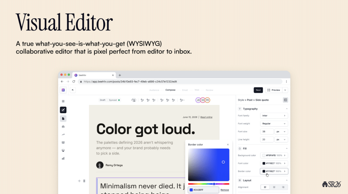Open the wand tool dropdown at toolbar end
Screen dimensions: 348x194
[182, 100]
